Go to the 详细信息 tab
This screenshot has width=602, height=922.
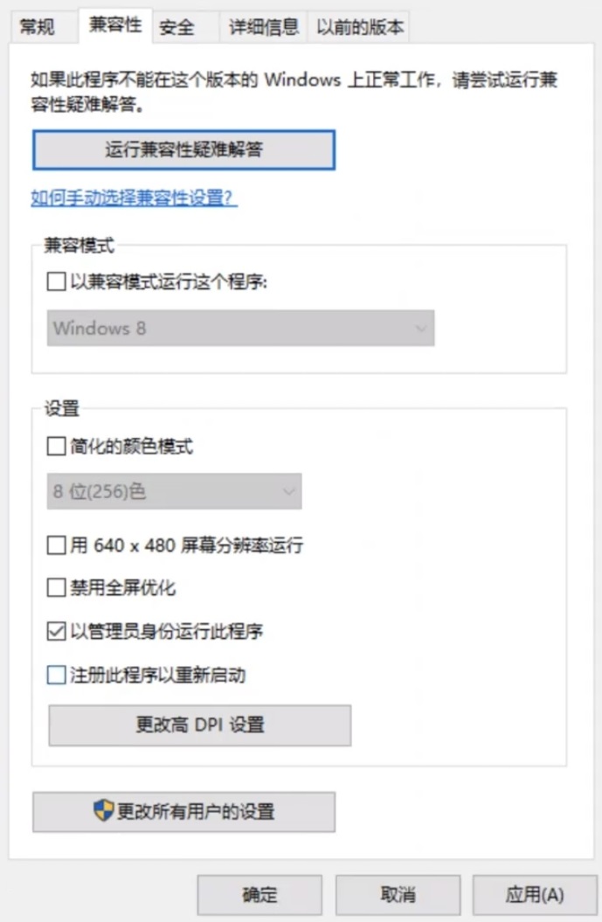click(x=264, y=27)
